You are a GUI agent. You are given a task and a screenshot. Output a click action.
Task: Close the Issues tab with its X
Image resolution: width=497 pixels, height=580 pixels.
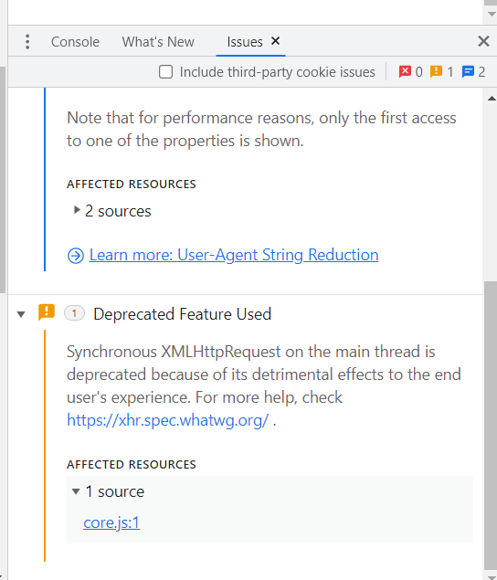tap(275, 41)
